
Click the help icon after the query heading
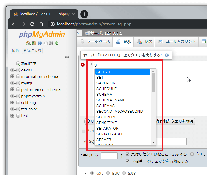coord(167,55)
